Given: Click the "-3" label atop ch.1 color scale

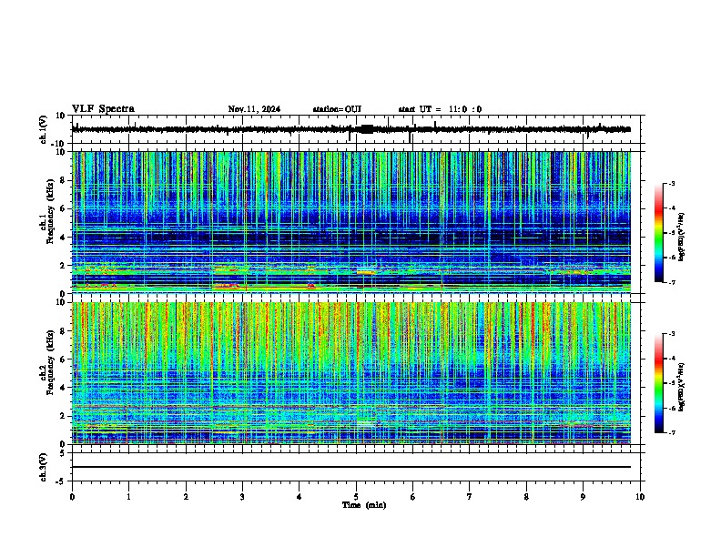Looking at the screenshot, I should (671, 183).
